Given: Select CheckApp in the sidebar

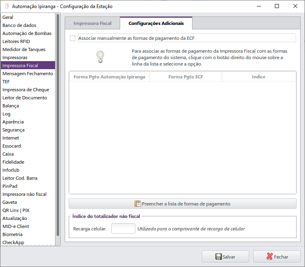Looking at the screenshot, I should pyautogui.click(x=28, y=242).
